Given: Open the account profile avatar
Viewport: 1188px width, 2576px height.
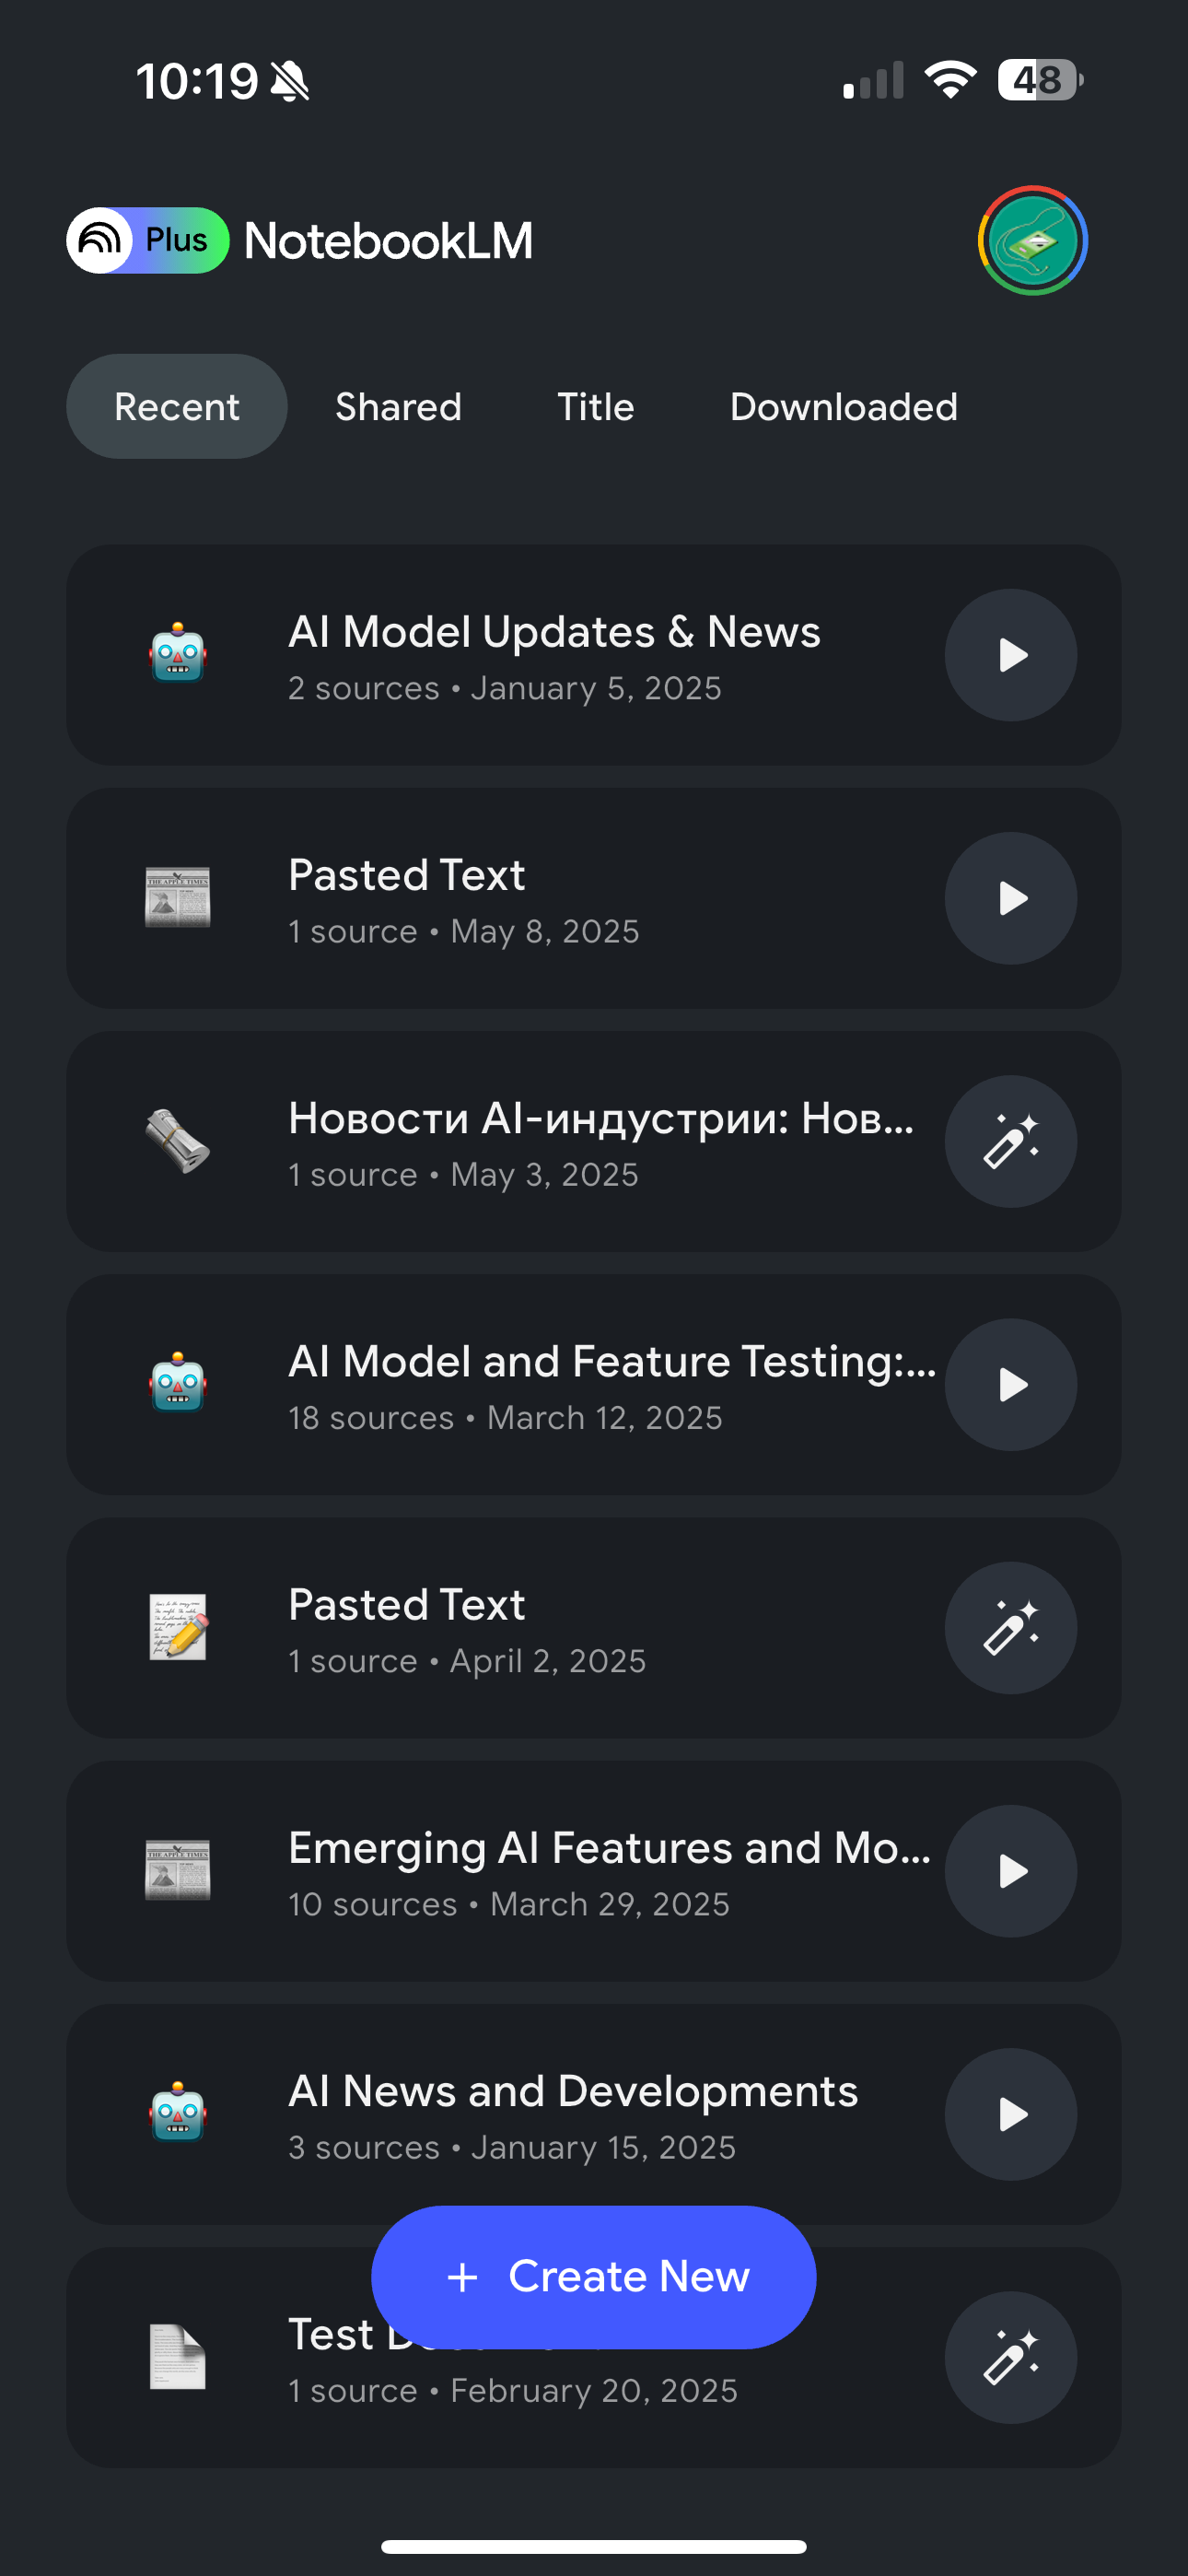Looking at the screenshot, I should [x=1032, y=240].
